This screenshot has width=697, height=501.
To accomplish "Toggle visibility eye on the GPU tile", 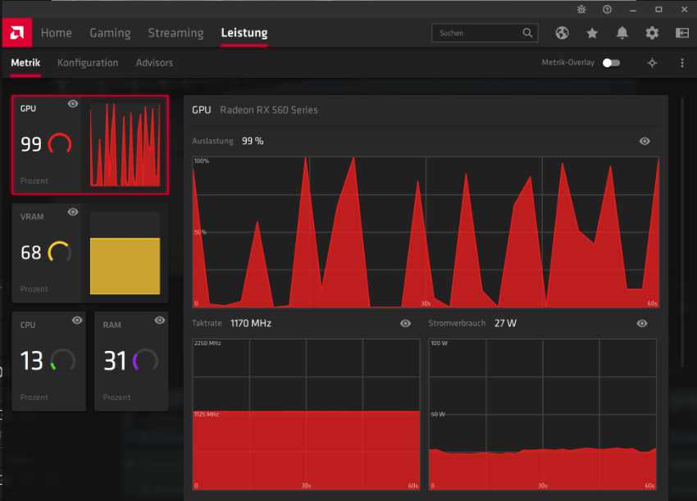I will point(73,104).
